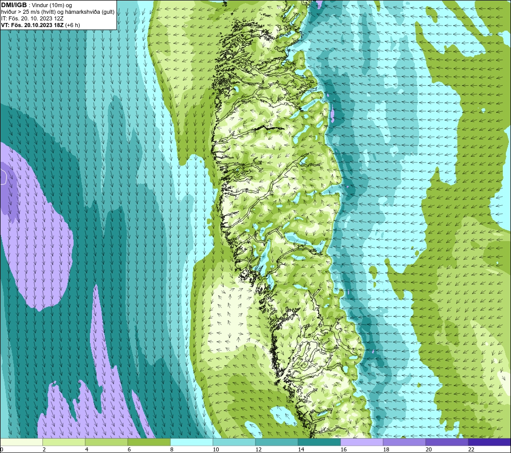
Task: Click the 2–4 m/s light green swatch
Action: pyautogui.click(x=64, y=442)
